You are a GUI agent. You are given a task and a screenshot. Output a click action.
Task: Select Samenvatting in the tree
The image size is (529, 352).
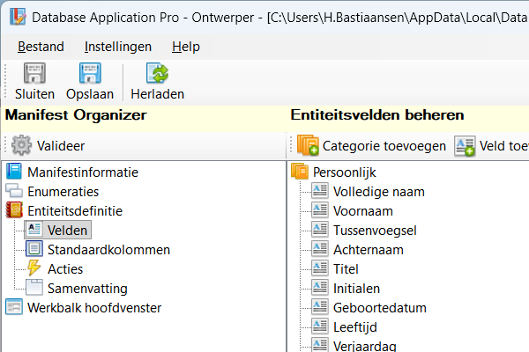click(x=87, y=288)
